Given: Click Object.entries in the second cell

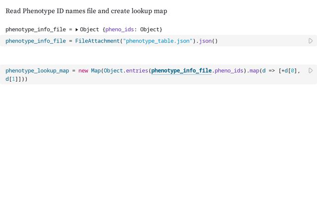Looking at the screenshot, I should coord(126,71).
